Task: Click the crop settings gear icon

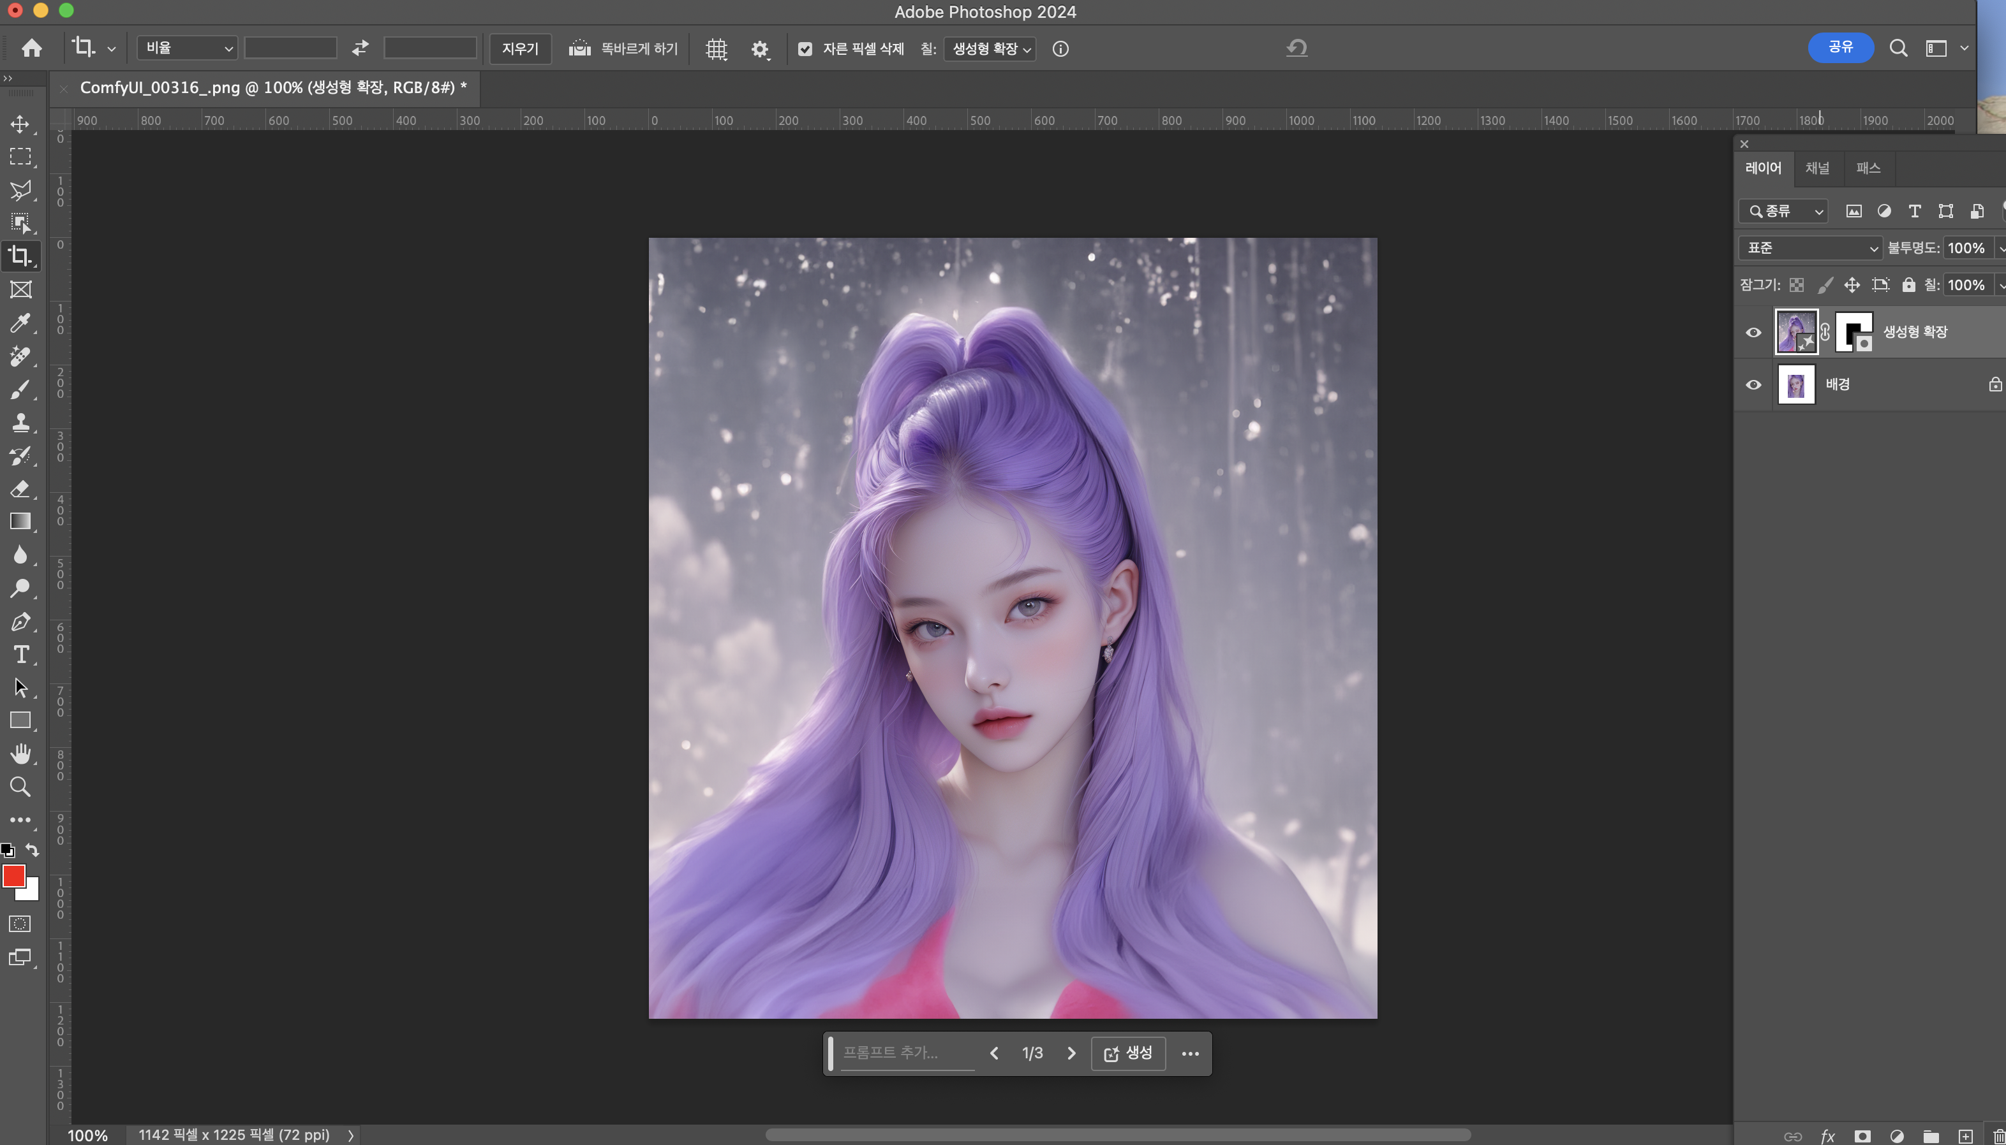Action: [x=759, y=48]
